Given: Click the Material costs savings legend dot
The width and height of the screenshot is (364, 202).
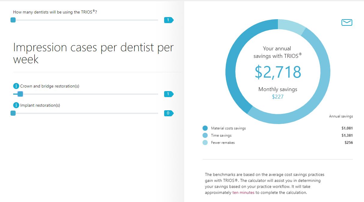Looking at the screenshot, I should (205, 128).
